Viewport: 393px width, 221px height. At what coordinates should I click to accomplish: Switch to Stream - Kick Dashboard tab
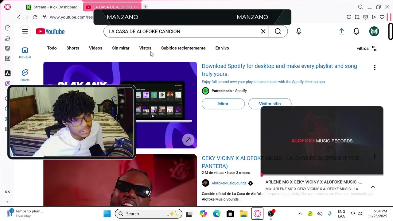click(x=52, y=7)
